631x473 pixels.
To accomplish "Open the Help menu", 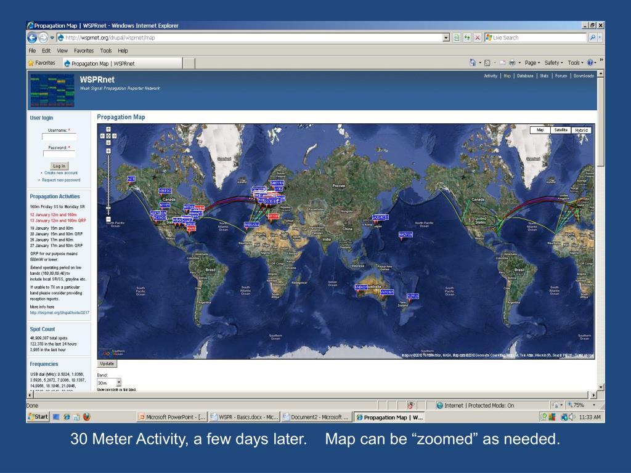I will [123, 51].
